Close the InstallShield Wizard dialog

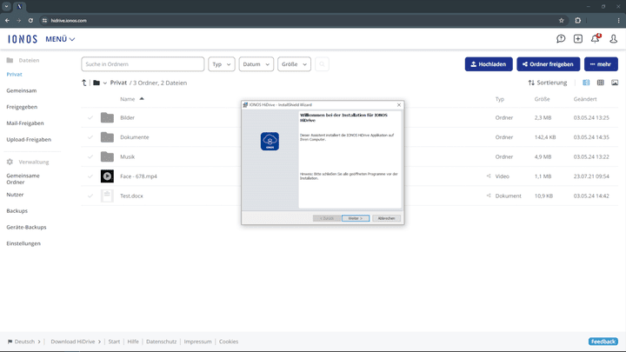(x=399, y=105)
